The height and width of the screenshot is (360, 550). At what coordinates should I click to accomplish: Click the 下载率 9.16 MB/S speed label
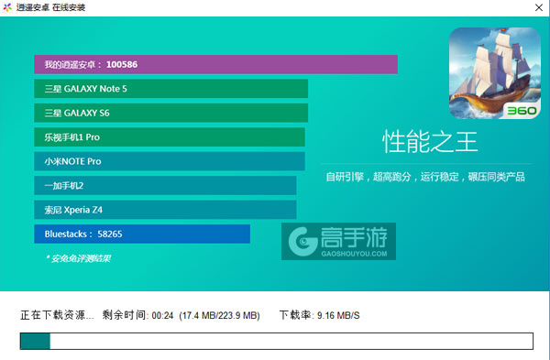tap(319, 315)
